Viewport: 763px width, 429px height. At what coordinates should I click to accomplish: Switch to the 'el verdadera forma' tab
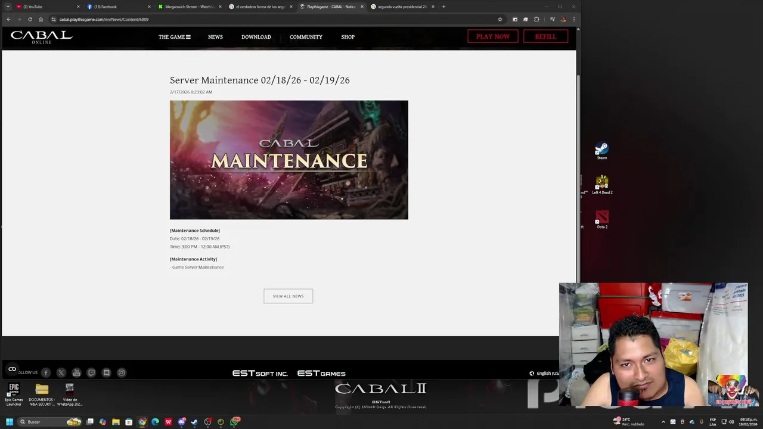click(x=260, y=7)
